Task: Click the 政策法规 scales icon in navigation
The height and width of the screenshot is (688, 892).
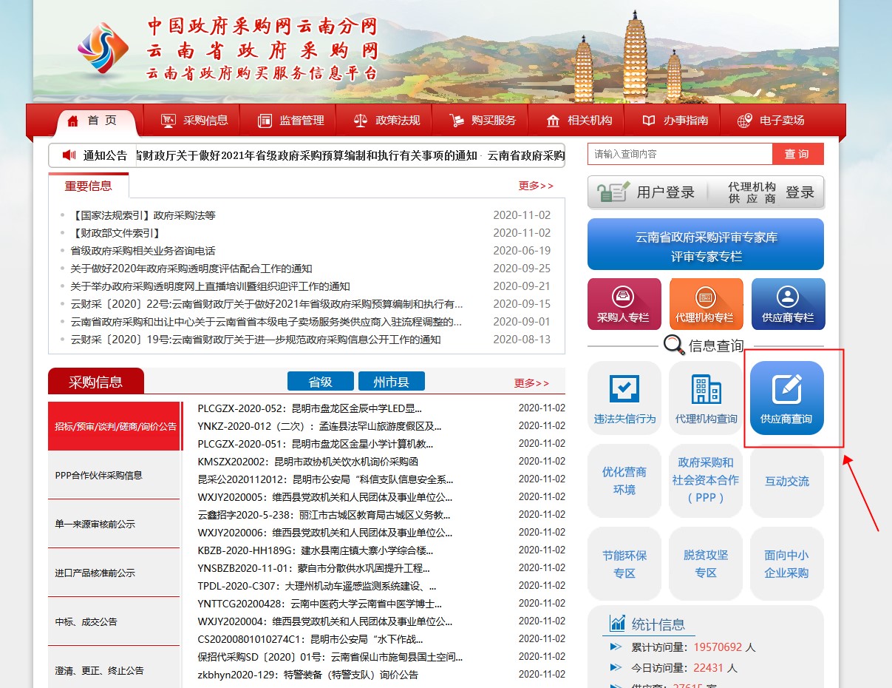Action: (361, 121)
